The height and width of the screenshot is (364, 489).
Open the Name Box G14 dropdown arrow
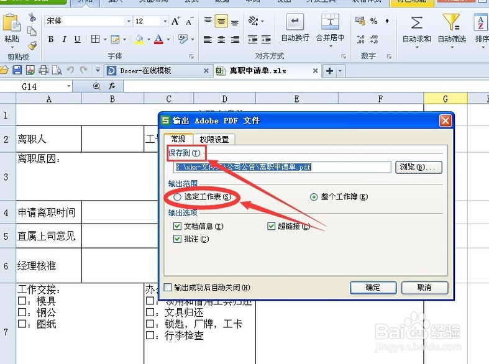tap(68, 86)
